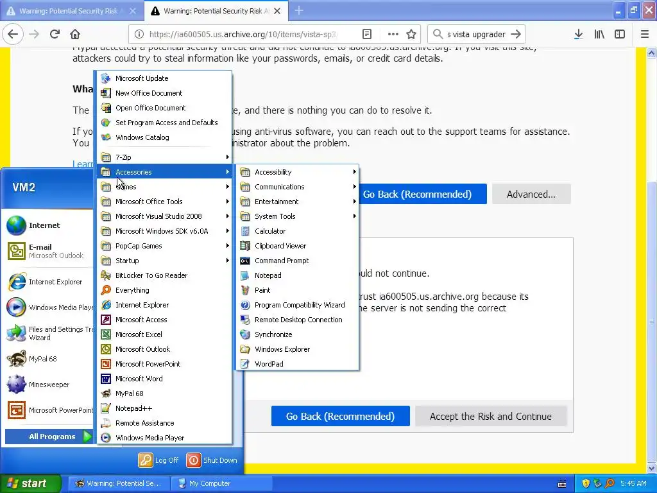Select Program Compatibility Wizard entry

click(x=298, y=305)
